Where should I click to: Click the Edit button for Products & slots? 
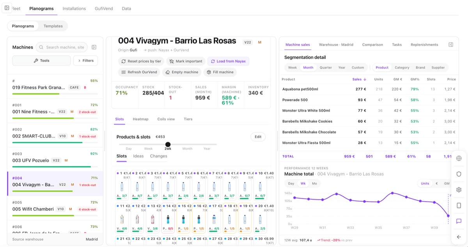pyautogui.click(x=258, y=137)
